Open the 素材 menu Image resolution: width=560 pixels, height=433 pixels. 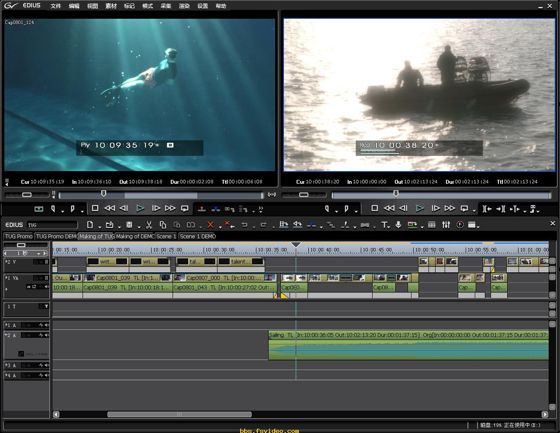tap(111, 6)
